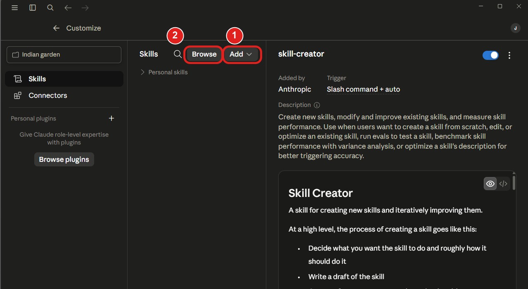Switch to source code view
Viewport: 528px width, 289px height.
click(x=503, y=184)
